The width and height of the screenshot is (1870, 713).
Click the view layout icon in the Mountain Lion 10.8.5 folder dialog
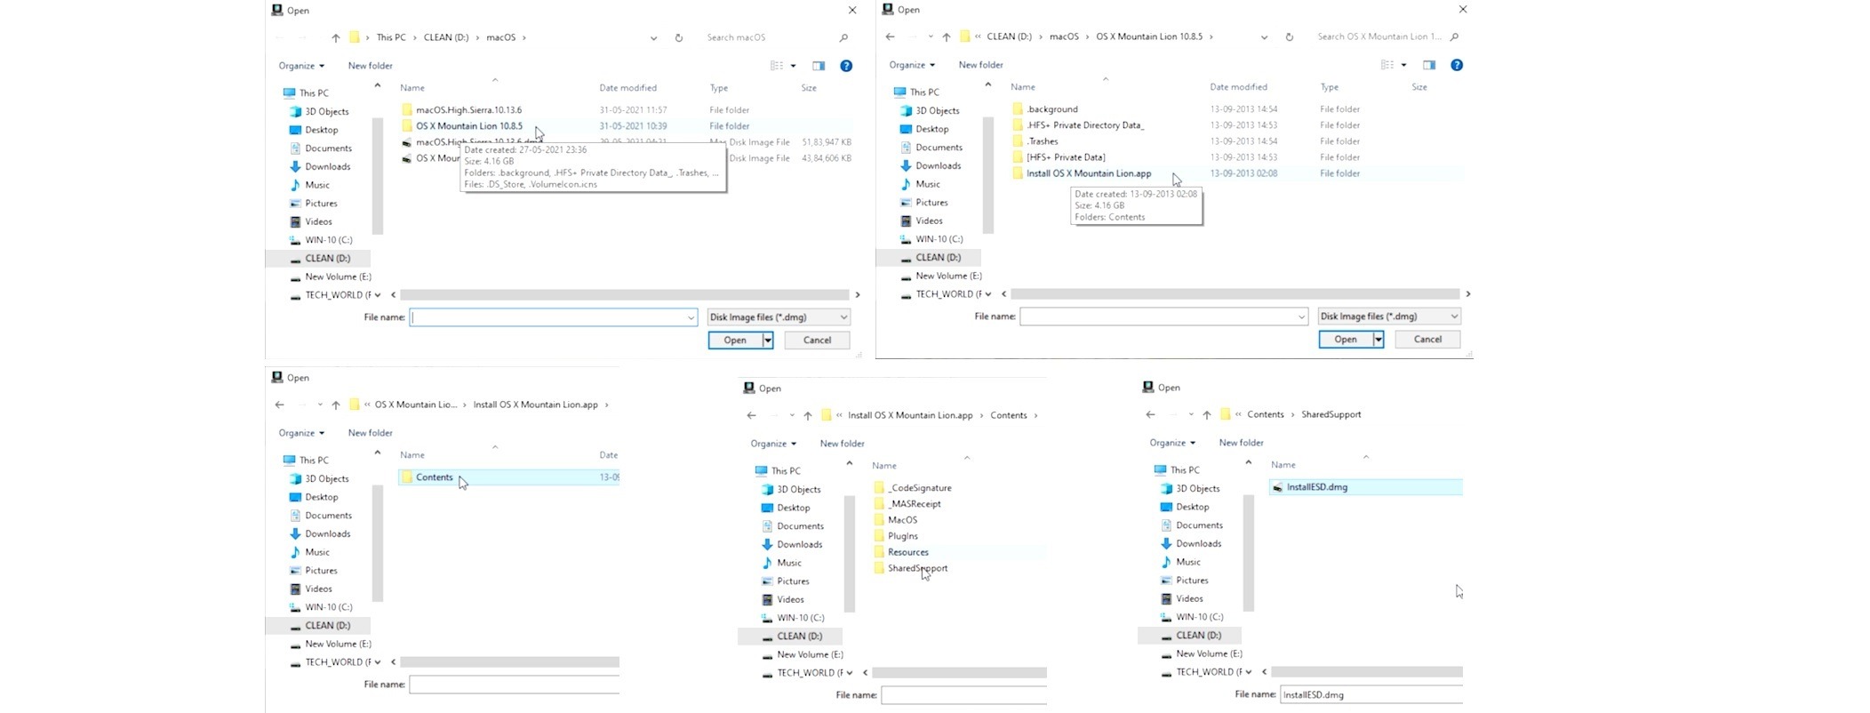[1387, 65]
